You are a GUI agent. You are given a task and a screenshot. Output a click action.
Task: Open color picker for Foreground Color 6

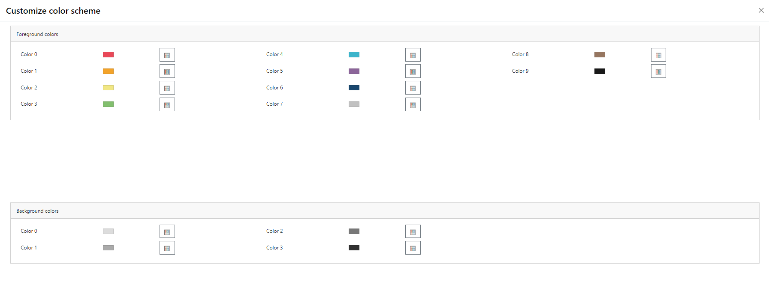pos(413,88)
